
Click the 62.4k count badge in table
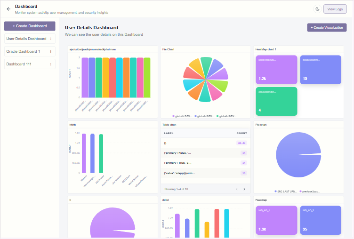click(242, 142)
